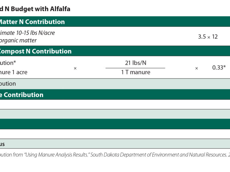Click the multiplication sign before "0.33*"

click(x=197, y=69)
